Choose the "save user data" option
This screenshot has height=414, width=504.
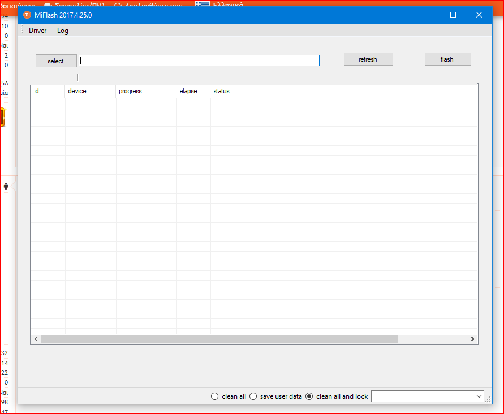(x=253, y=396)
